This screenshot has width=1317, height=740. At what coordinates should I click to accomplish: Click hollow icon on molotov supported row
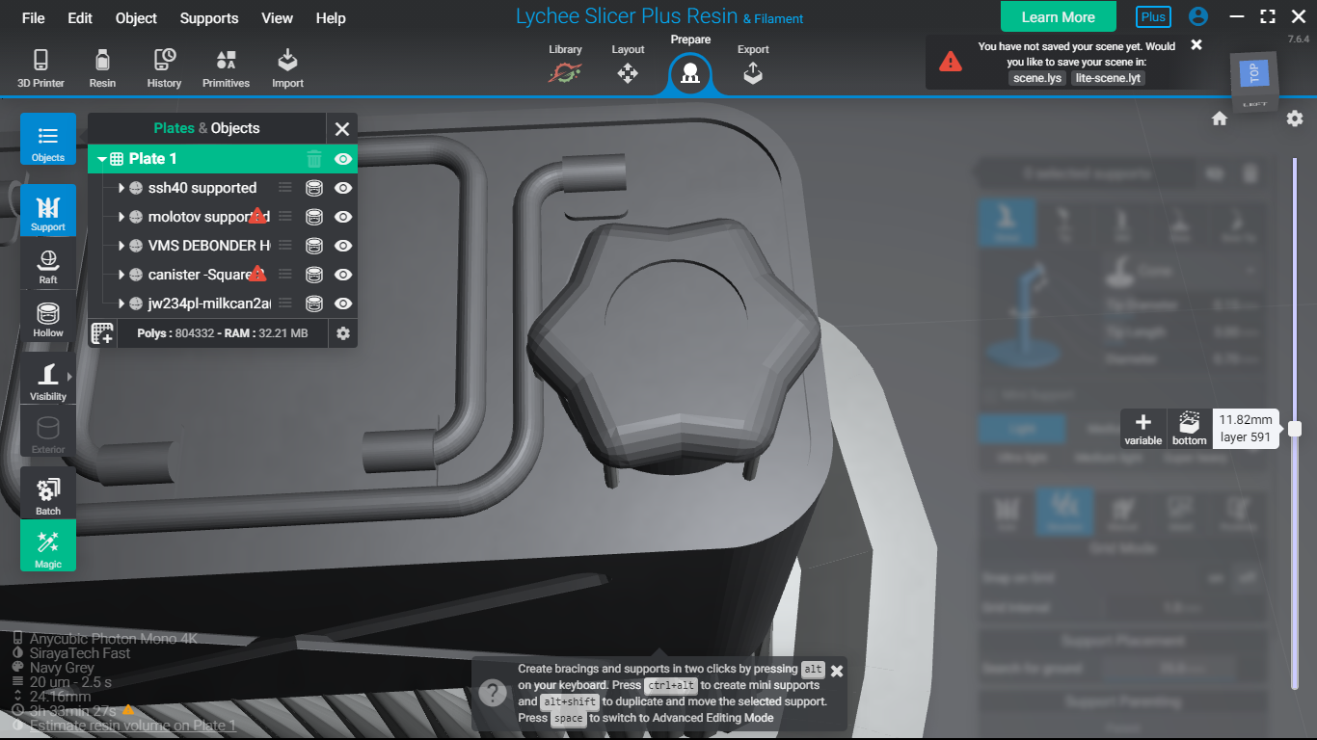(x=313, y=217)
